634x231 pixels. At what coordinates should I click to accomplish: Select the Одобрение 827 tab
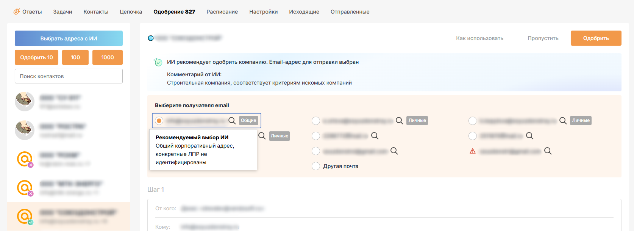(174, 12)
